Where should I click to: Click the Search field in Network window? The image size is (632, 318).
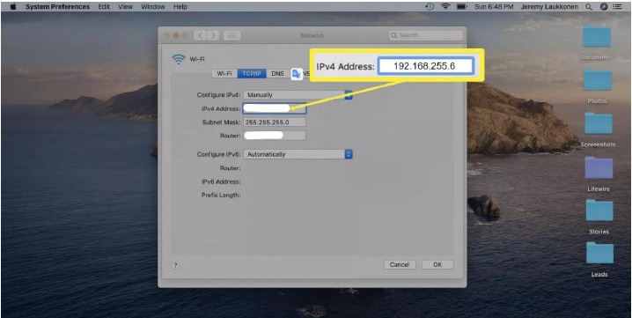point(426,35)
